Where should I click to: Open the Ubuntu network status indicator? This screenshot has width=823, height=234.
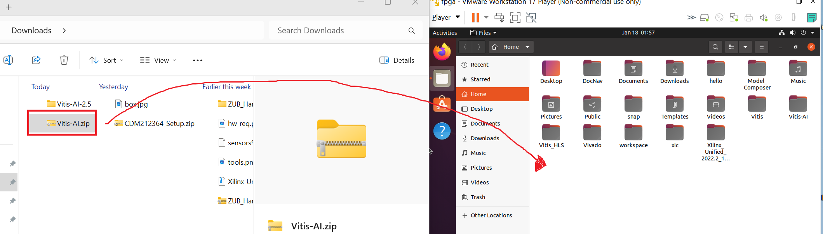(781, 33)
